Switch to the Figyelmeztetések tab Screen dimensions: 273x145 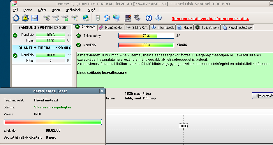point(237,27)
